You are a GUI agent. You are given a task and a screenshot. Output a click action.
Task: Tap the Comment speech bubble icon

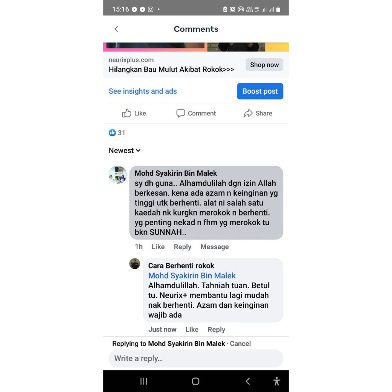coord(181,113)
